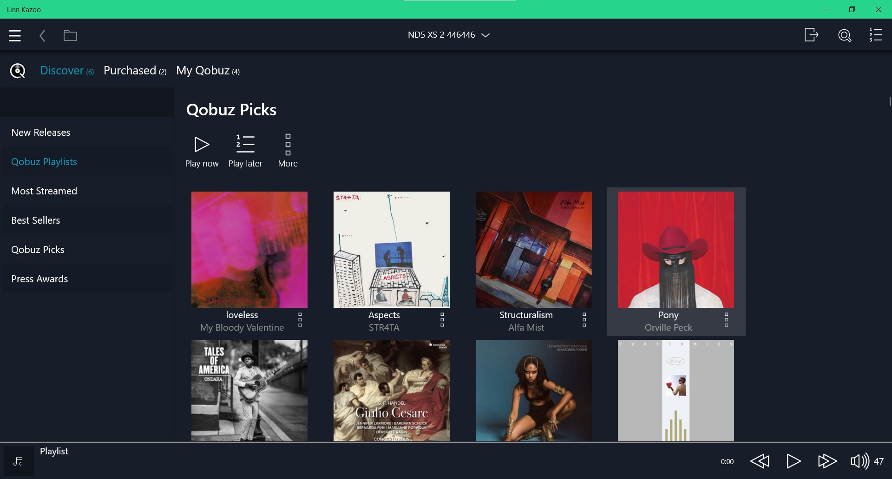
Task: Click the sign-out exit icon
Action: tap(811, 35)
